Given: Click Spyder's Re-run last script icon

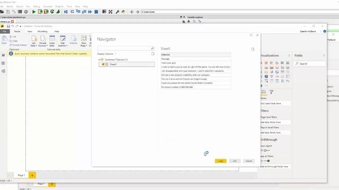Looking at the screenshot, I should 52,12.
